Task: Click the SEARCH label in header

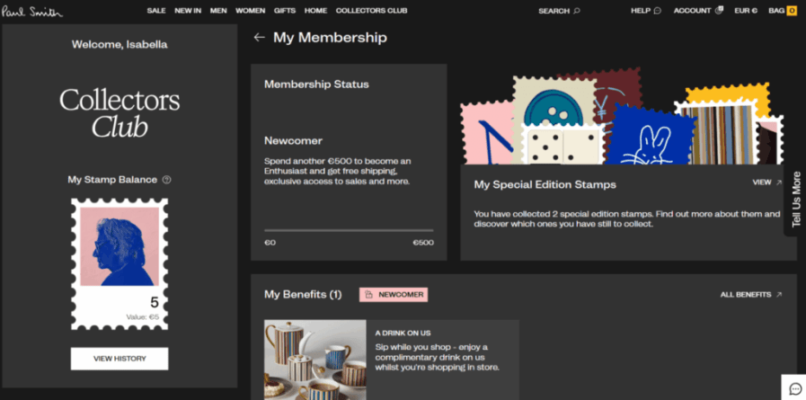Action: [x=554, y=11]
